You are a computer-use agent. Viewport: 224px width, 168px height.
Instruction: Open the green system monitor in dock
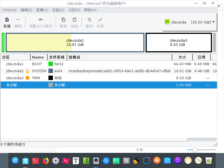pos(116,161)
